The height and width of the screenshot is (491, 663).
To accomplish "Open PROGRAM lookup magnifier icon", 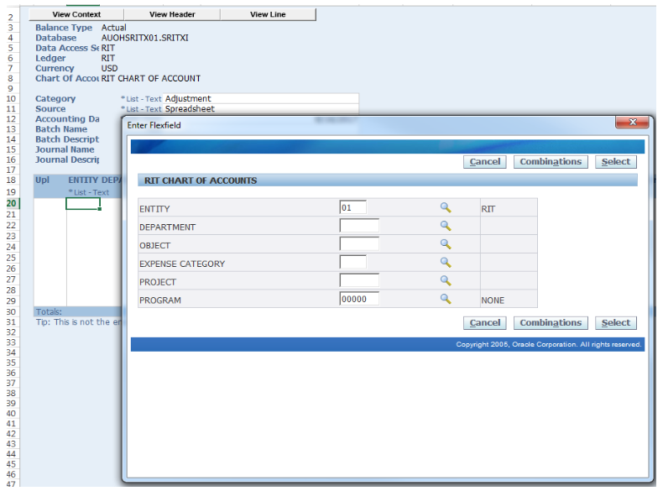I will (446, 299).
